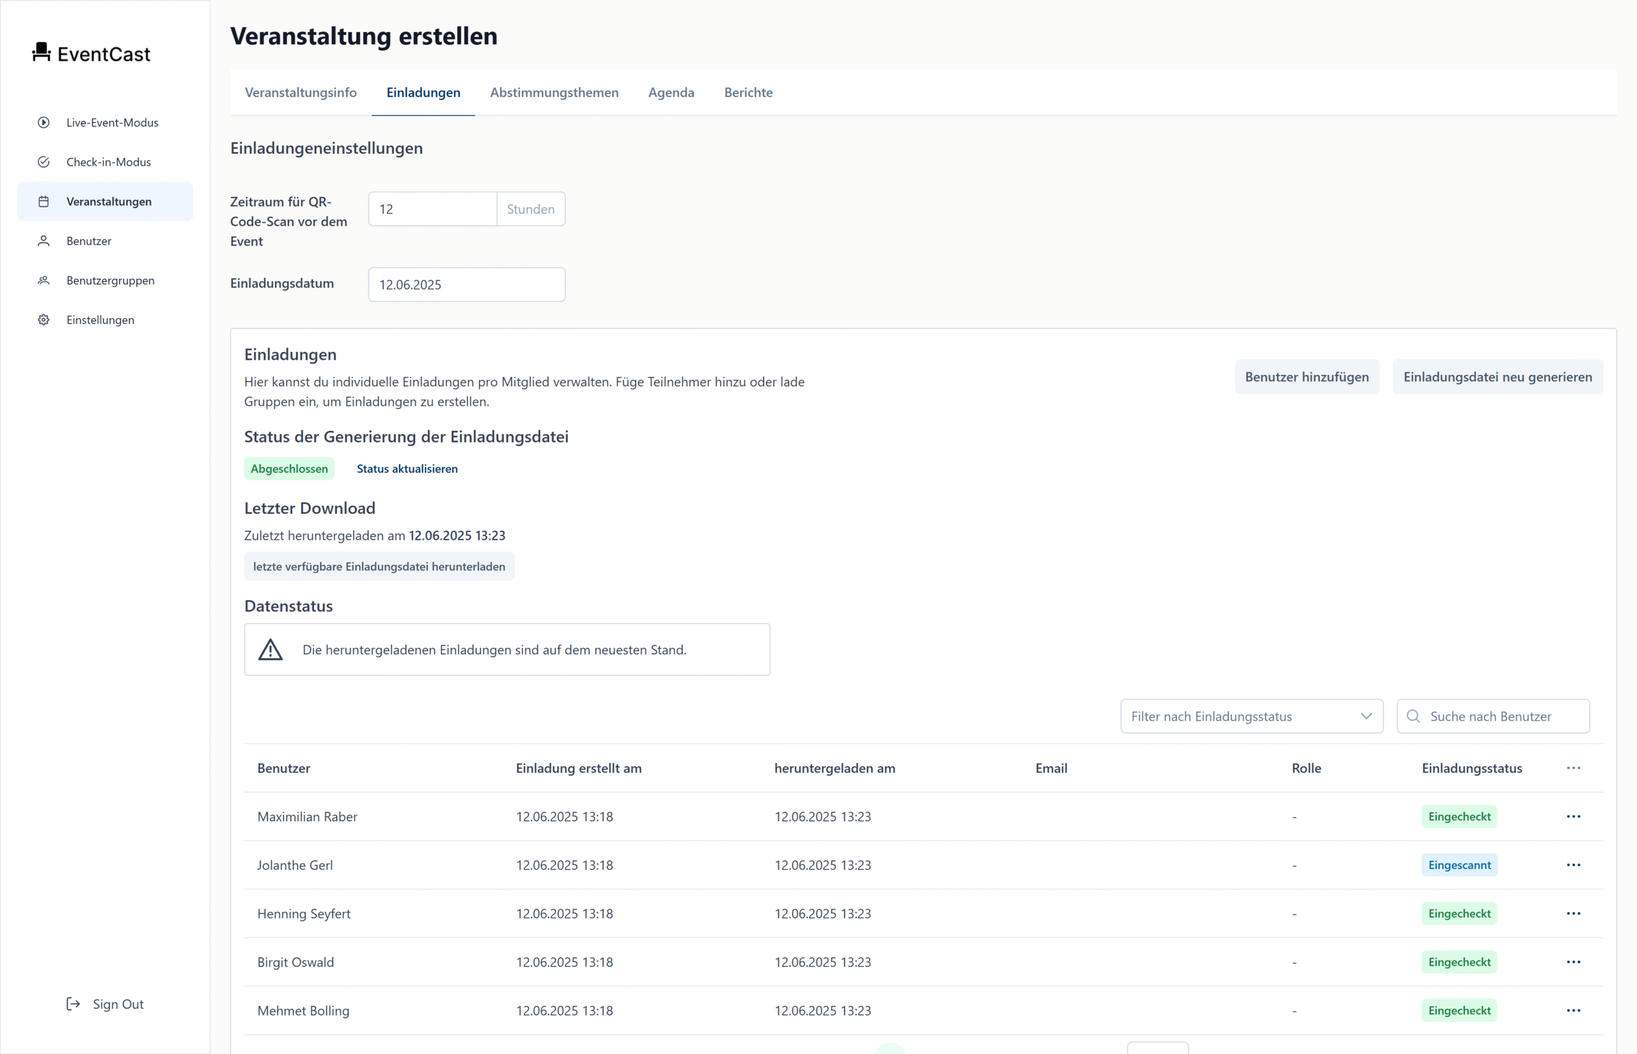Click the Status aktualisieren link
This screenshot has width=1637, height=1054.
coord(407,469)
